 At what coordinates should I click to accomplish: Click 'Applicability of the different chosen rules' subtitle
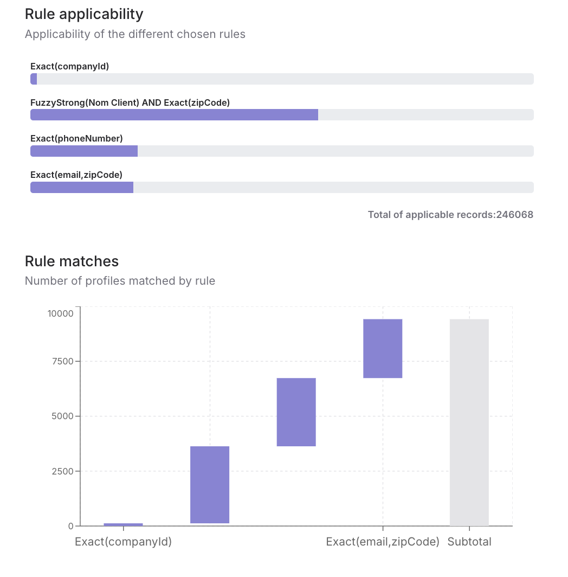coord(135,34)
